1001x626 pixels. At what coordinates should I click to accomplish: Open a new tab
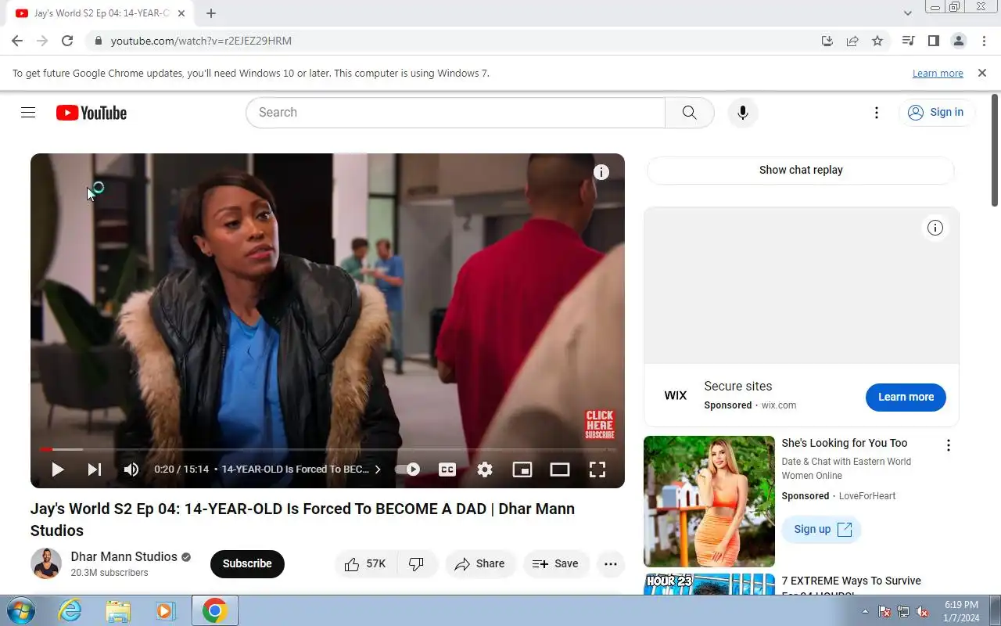pos(211,13)
